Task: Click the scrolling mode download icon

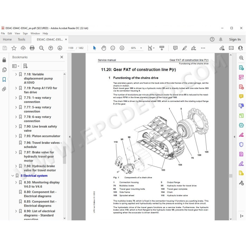Action: coord(162,48)
